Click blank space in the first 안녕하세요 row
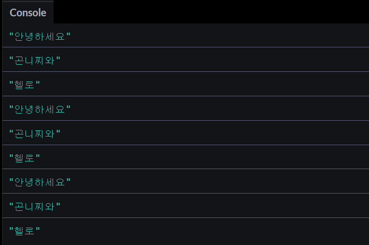 pyautogui.click(x=219, y=36)
